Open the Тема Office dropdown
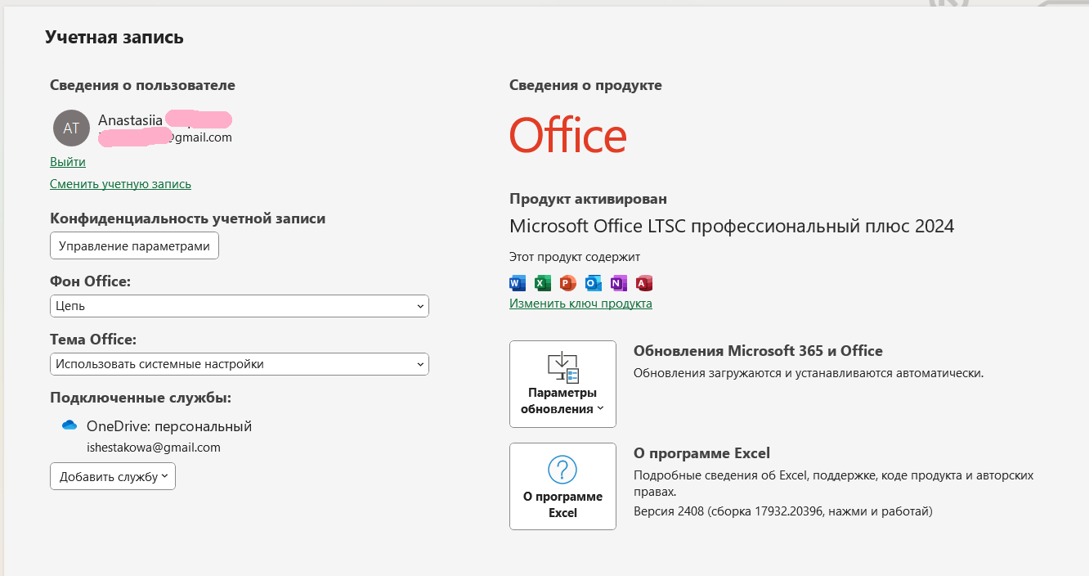The height and width of the screenshot is (576, 1089). [240, 364]
